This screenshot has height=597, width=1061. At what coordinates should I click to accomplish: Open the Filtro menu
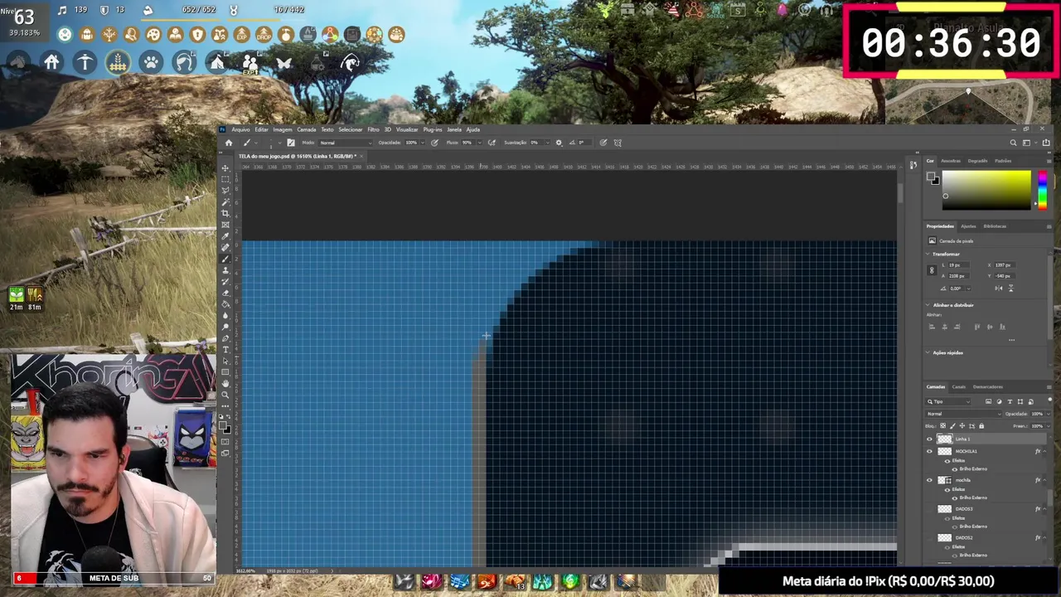pos(373,129)
